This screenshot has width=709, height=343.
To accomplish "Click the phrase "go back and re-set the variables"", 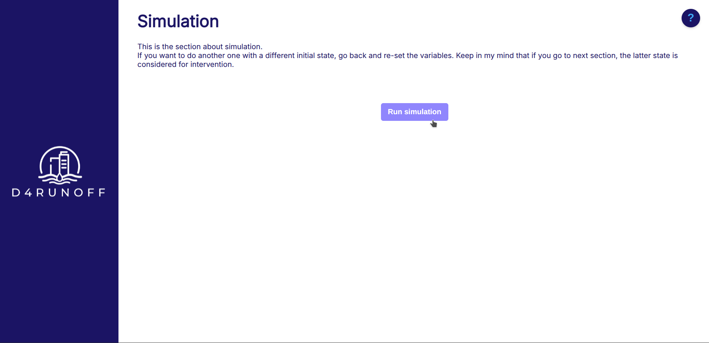I will coord(396,55).
